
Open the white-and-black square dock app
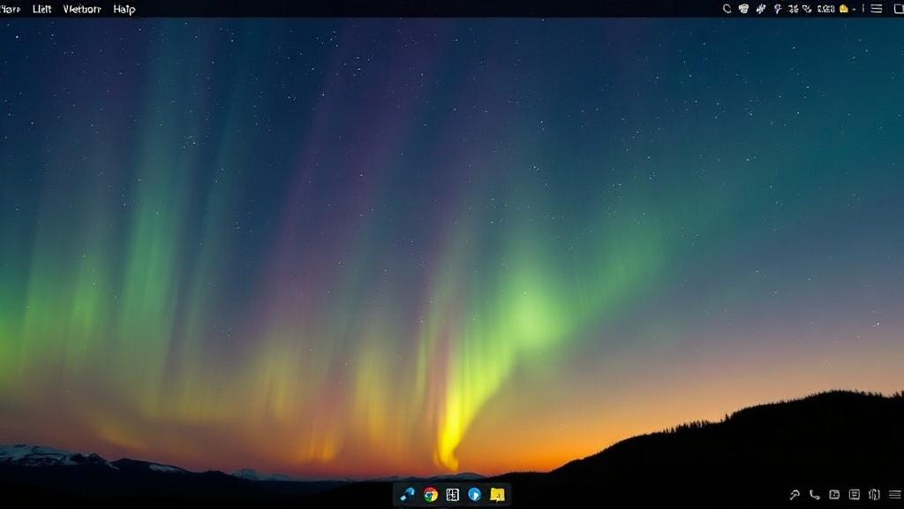tap(453, 495)
